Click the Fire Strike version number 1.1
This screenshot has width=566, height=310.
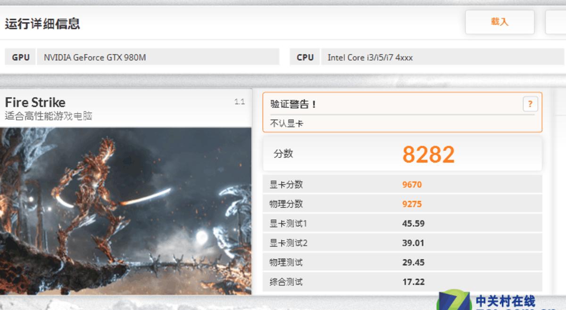240,102
